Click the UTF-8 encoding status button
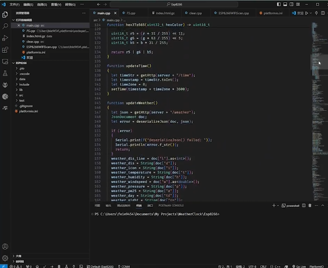The width and height of the screenshot is (328, 268). (x=253, y=266)
